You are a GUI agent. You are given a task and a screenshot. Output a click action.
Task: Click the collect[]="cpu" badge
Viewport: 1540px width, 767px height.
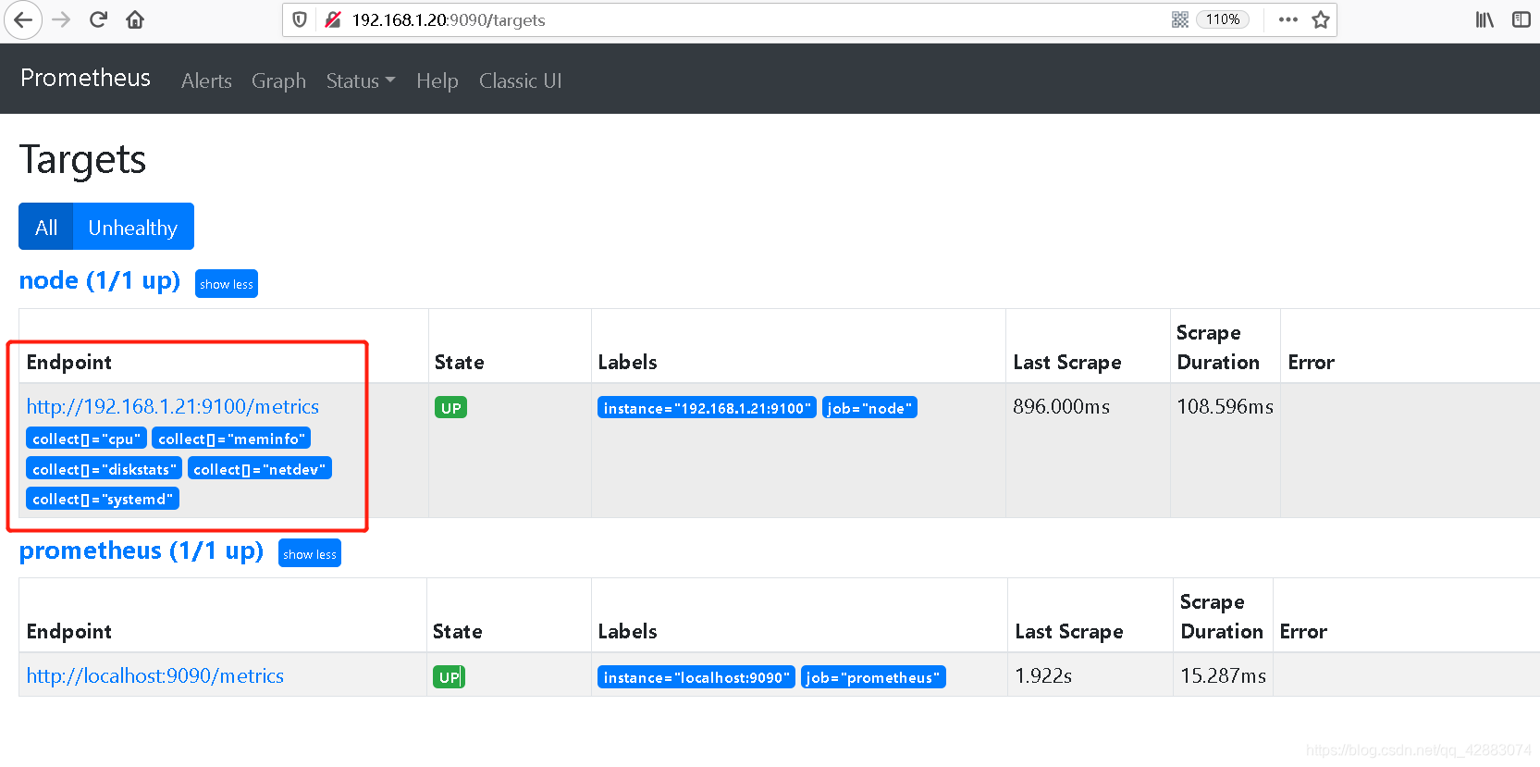pyautogui.click(x=86, y=439)
